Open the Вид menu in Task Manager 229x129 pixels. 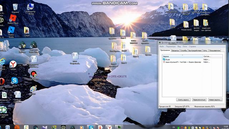pyautogui.click(x=179, y=47)
